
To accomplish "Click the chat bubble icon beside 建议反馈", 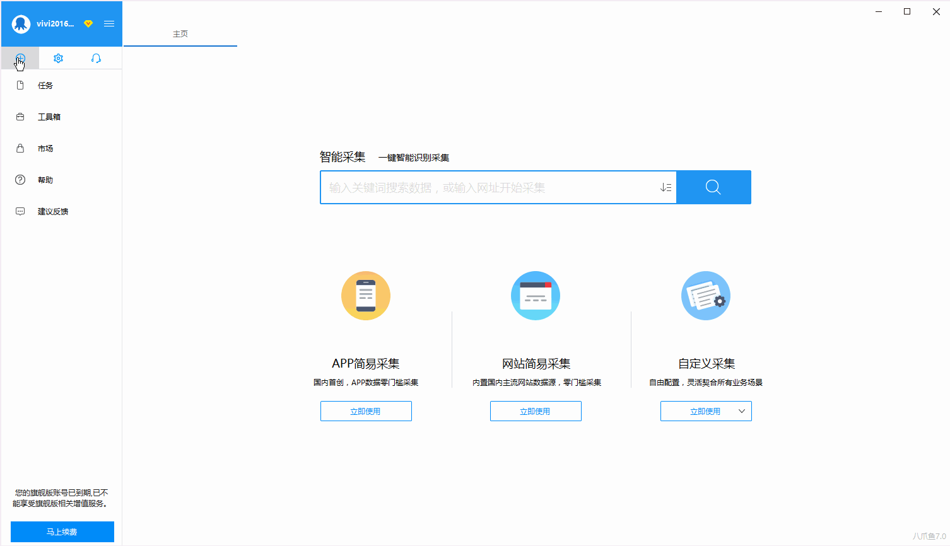I will [x=20, y=211].
